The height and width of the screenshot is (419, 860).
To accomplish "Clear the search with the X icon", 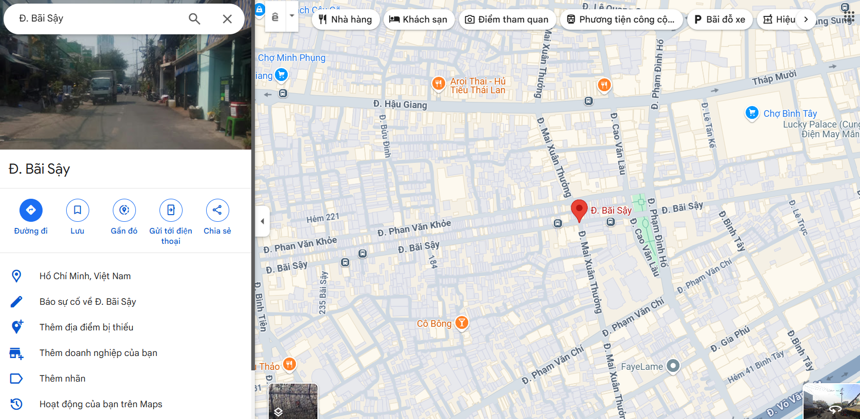I will tap(227, 19).
